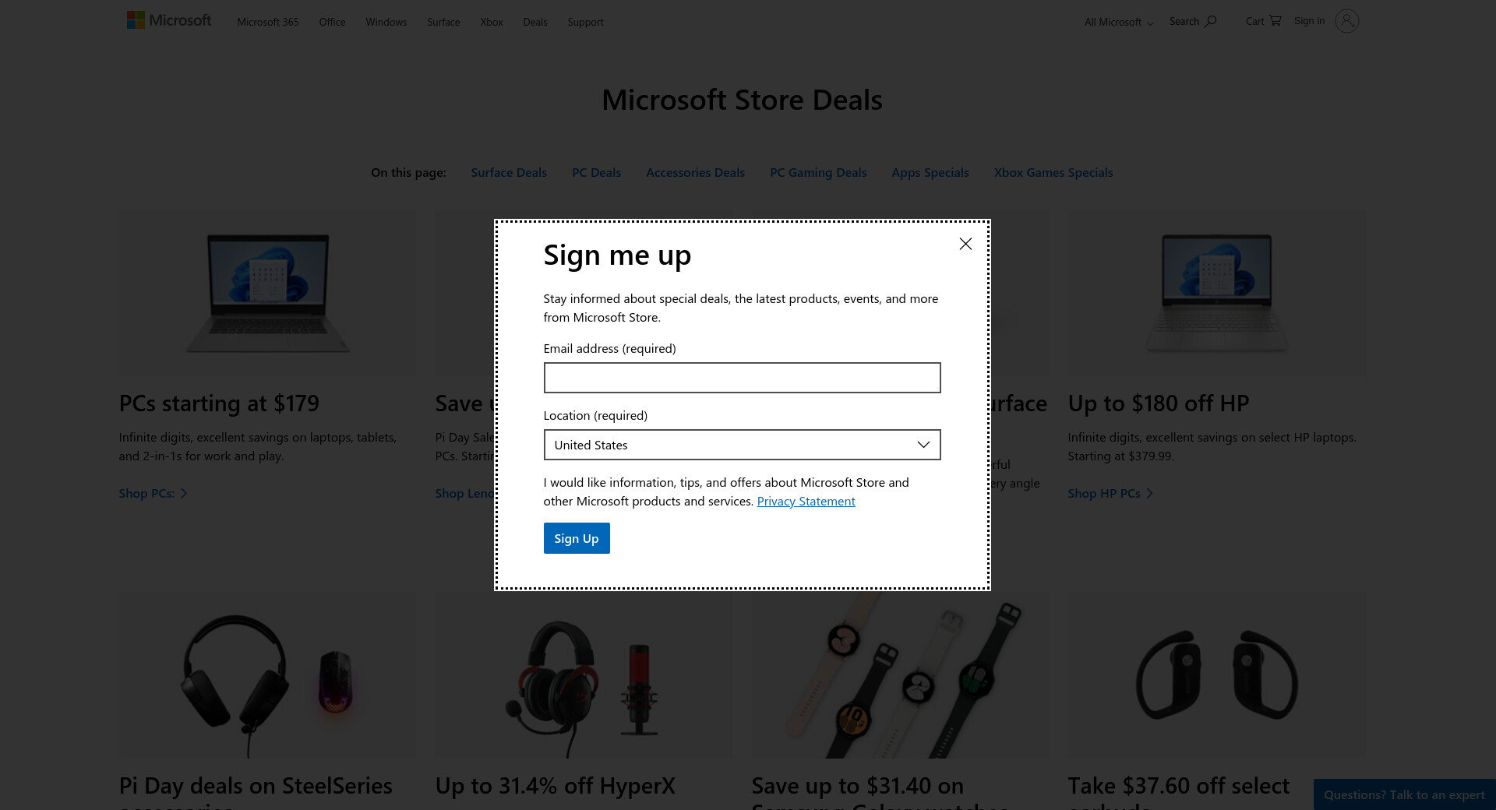Click the Microsoft logo icon
Screen dimensions: 1496x810
(x=136, y=20)
